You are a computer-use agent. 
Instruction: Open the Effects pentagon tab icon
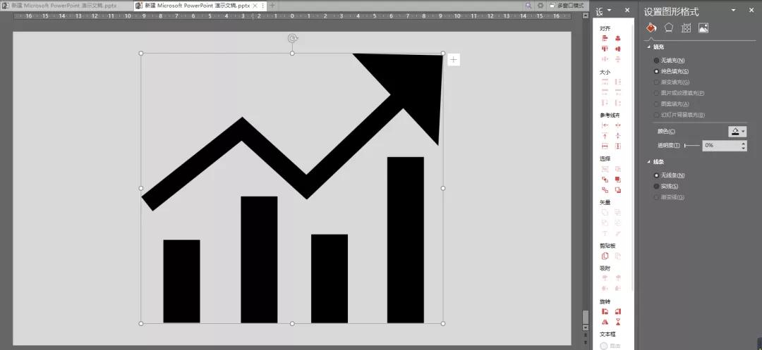click(669, 27)
